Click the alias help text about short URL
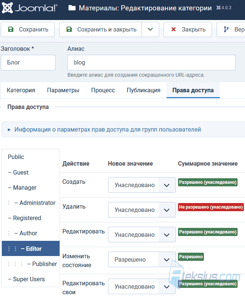Image resolution: width=245 pixels, height=299 pixels. coord(136,75)
